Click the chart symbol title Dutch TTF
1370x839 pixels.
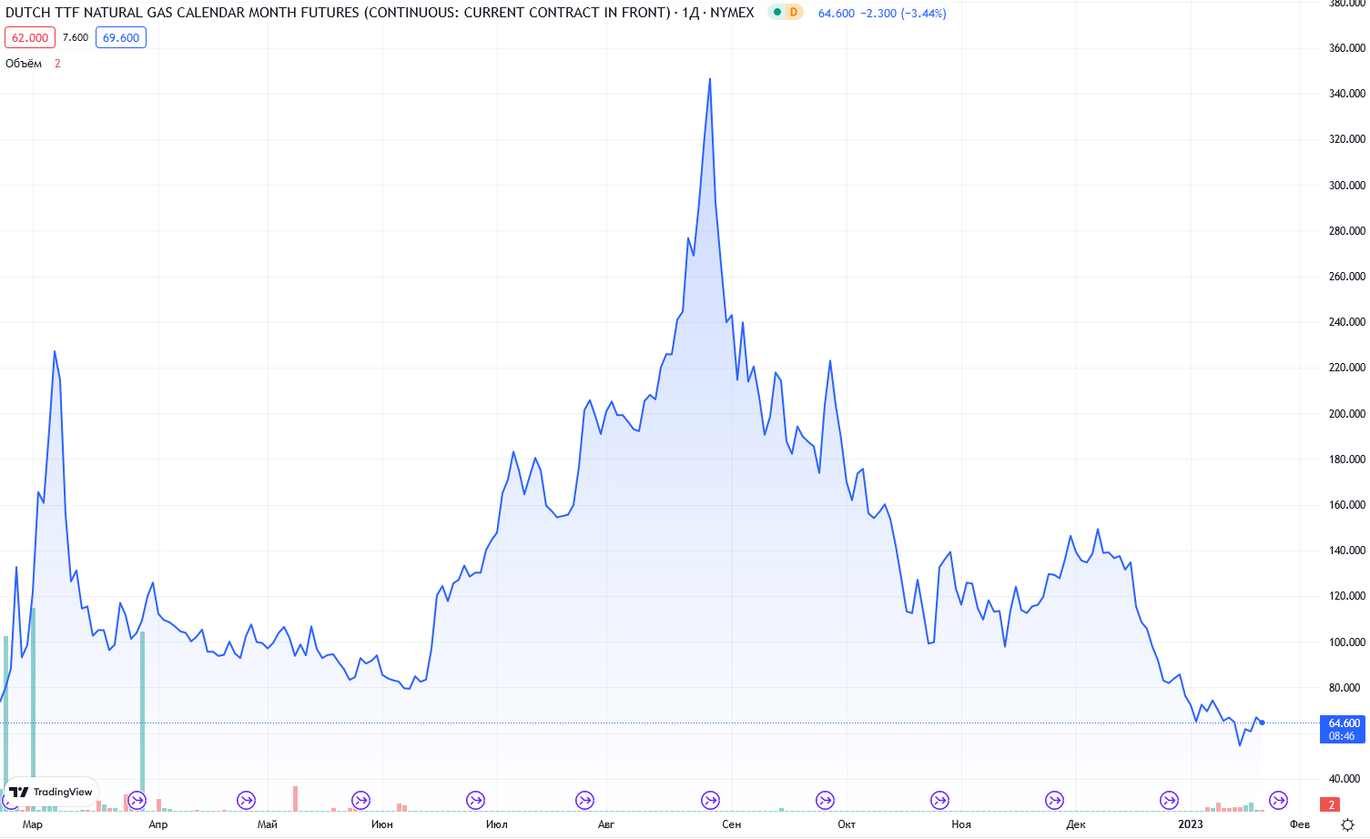[337, 13]
